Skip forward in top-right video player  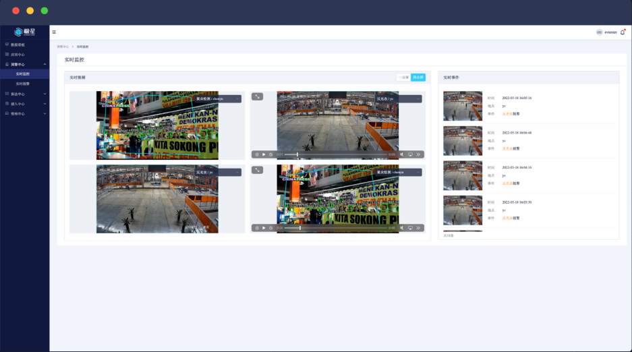coord(271,154)
